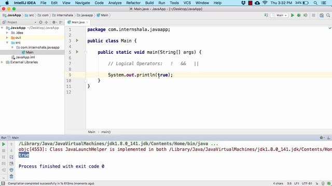332x186 pixels.
Task: Close the Main.java editor tab
Action: click(x=87, y=22)
